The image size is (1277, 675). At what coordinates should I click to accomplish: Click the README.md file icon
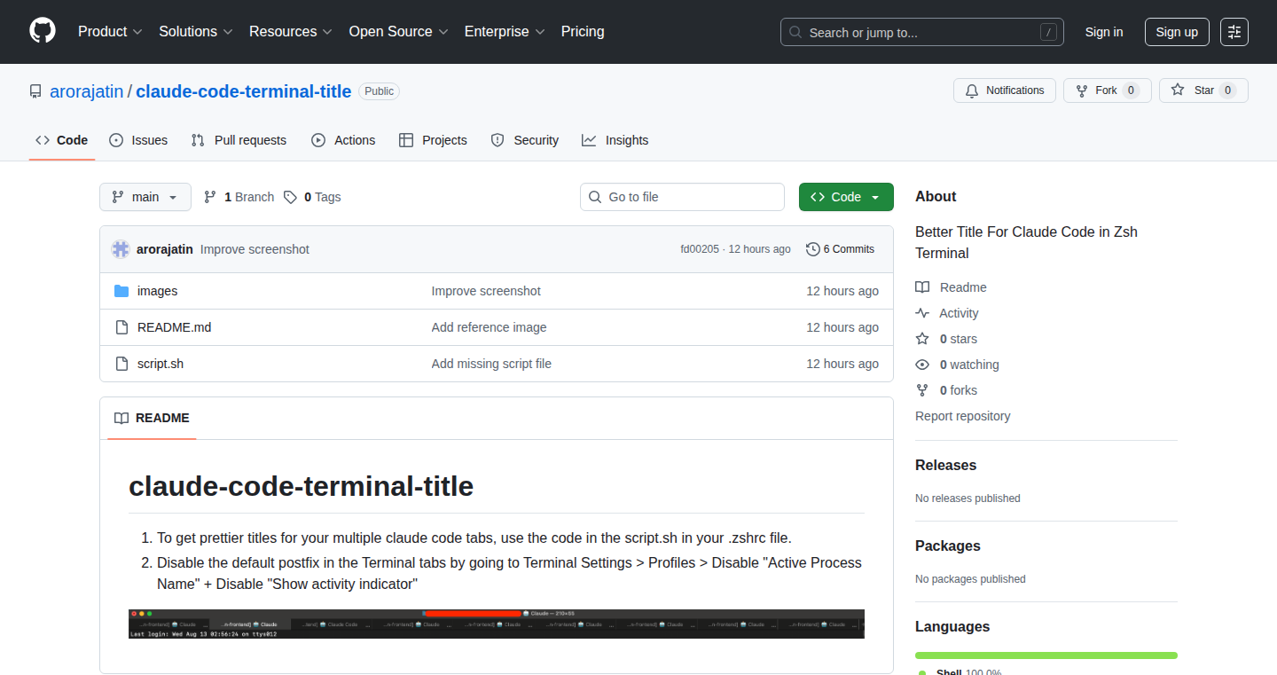pyautogui.click(x=121, y=327)
